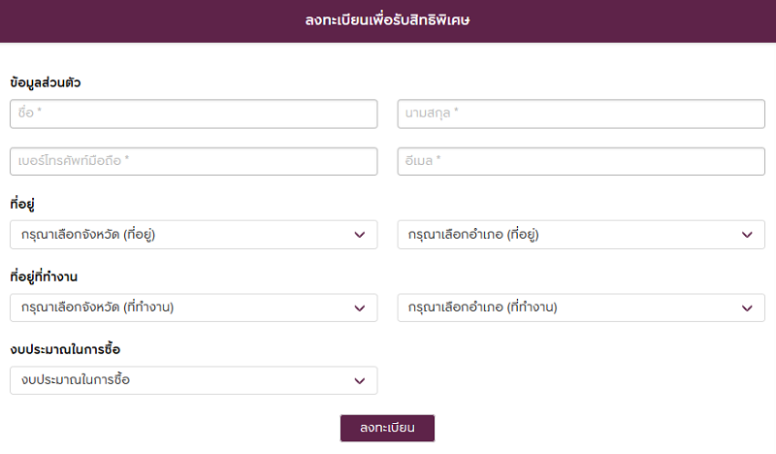Click the bold งบประมาณในการซื้อ section heading
Image resolution: width=776 pixels, height=454 pixels.
pyautogui.click(x=65, y=349)
